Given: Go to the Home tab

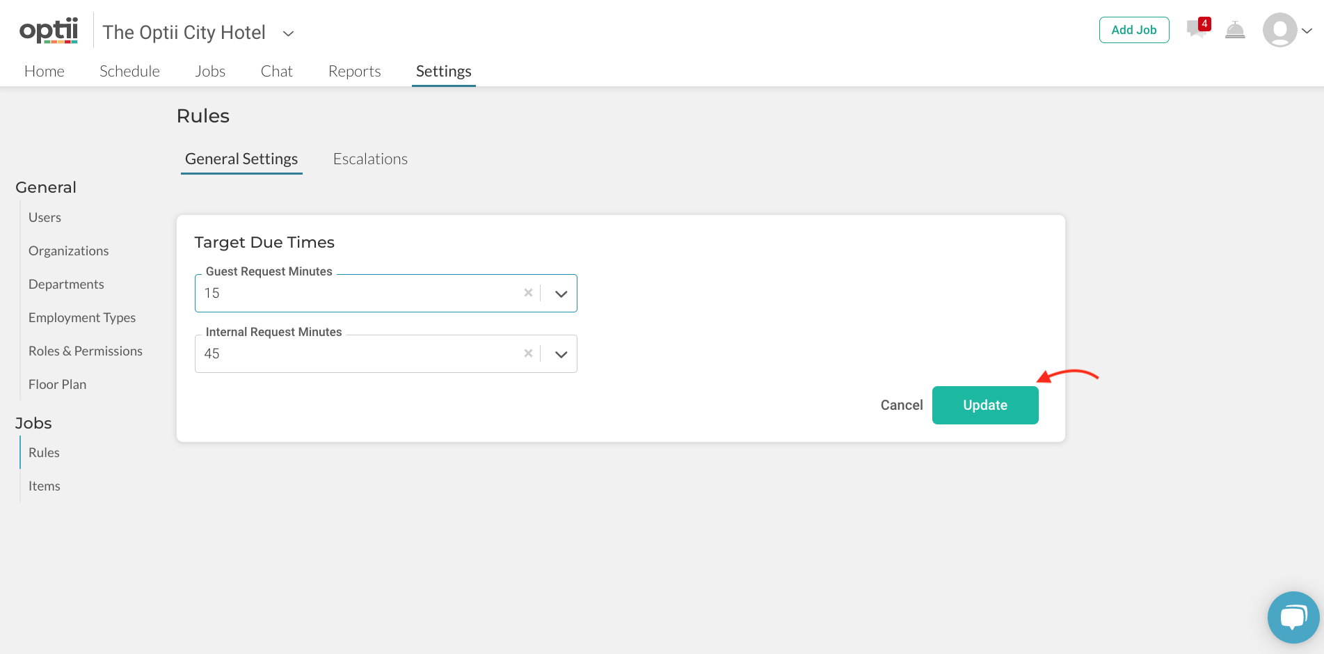Looking at the screenshot, I should tap(45, 71).
